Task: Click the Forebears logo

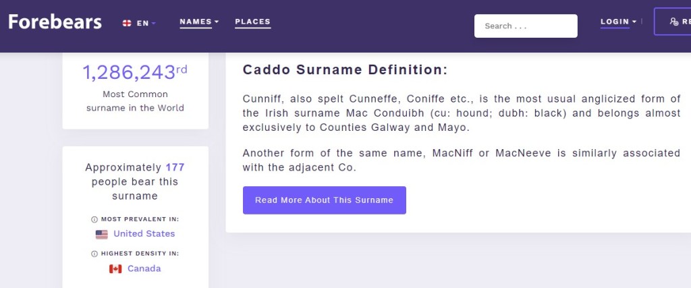Action: click(x=55, y=22)
